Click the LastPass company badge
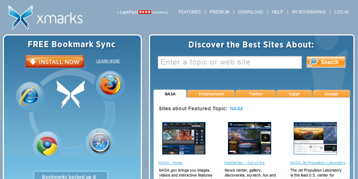 143,12
